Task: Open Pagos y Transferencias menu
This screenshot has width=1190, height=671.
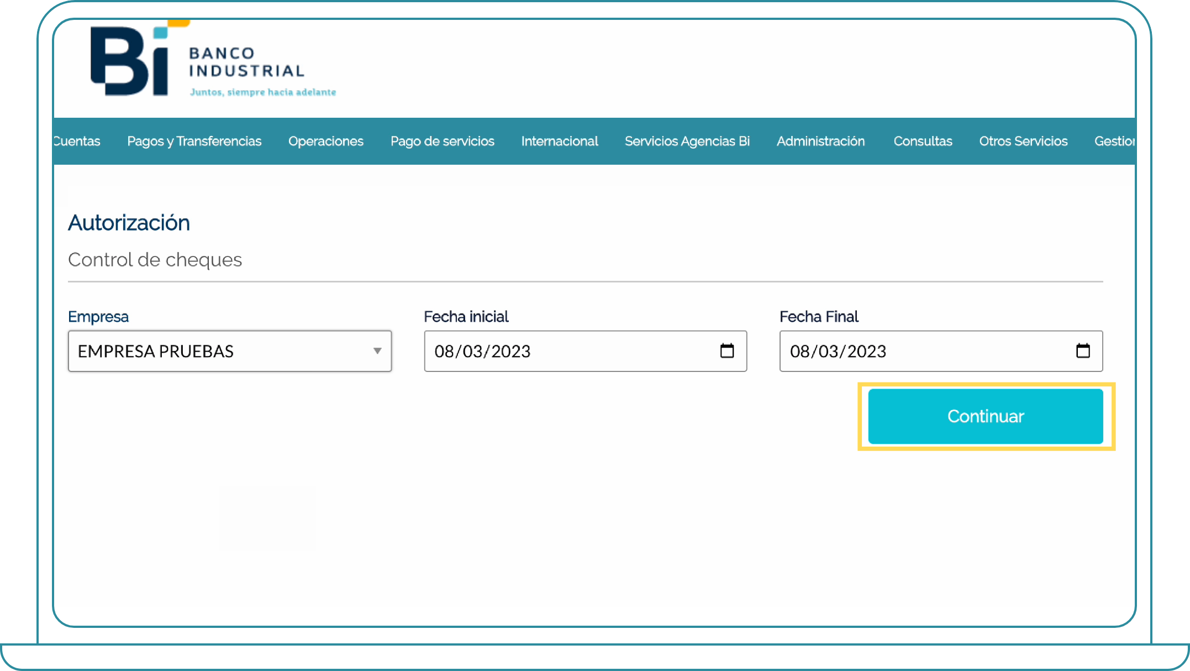Action: [194, 140]
